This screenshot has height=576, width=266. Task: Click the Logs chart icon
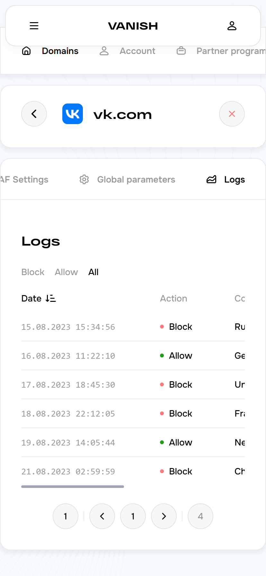click(211, 179)
